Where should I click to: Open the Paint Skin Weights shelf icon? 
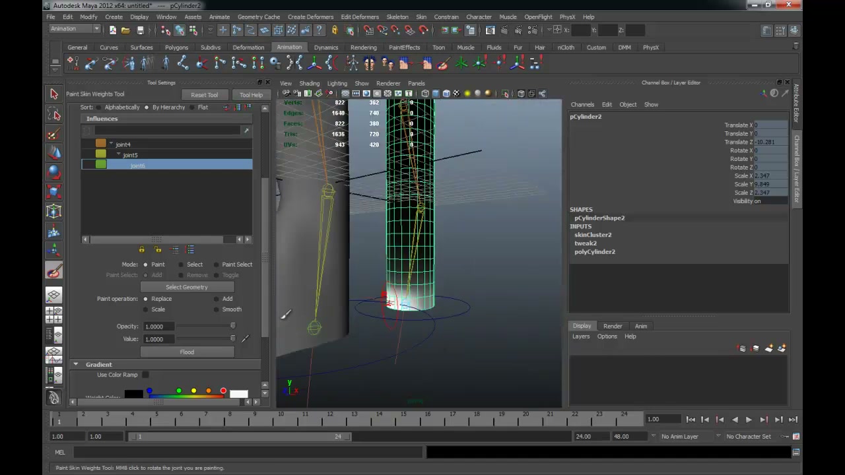pyautogui.click(x=443, y=63)
